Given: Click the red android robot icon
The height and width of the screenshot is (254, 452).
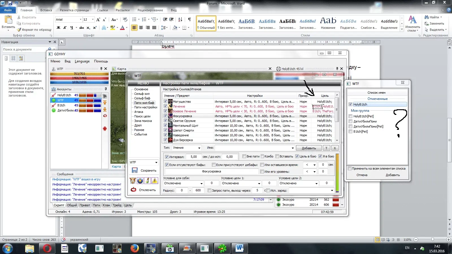Looking at the screenshot, I should (105, 129).
